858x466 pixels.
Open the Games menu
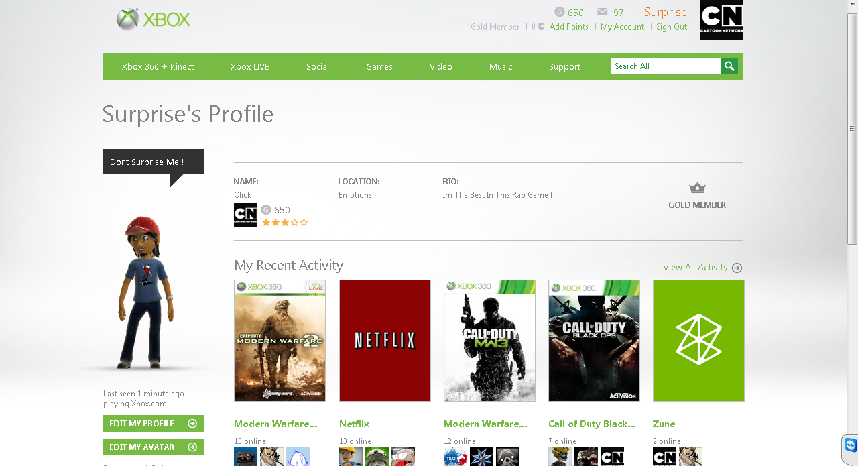pos(379,66)
